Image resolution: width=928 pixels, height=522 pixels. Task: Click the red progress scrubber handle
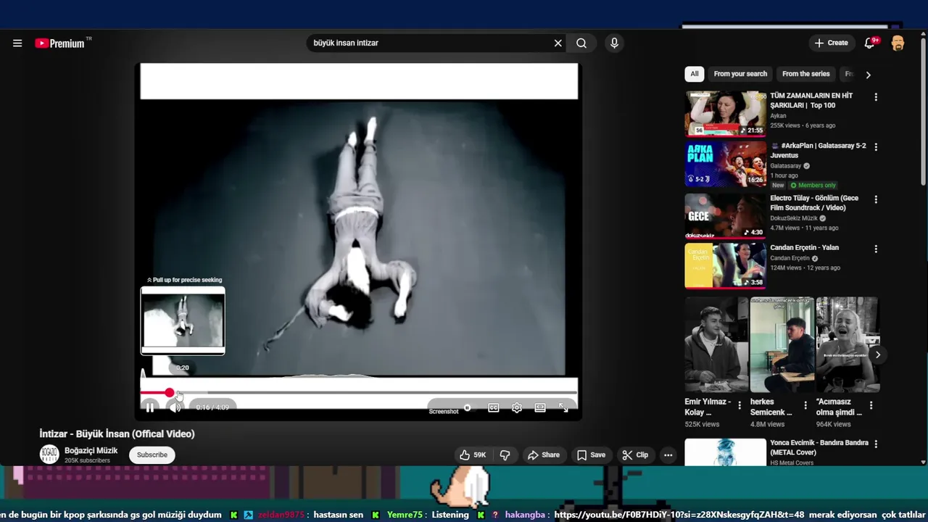(169, 393)
